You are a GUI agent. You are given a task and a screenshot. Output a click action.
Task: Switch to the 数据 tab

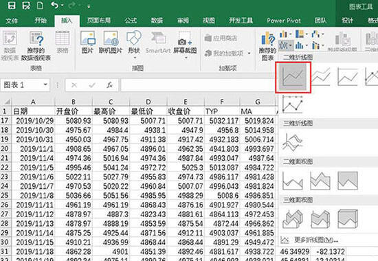click(x=157, y=21)
